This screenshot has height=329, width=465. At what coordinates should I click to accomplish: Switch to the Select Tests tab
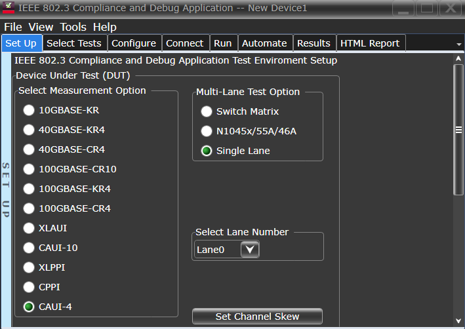pyautogui.click(x=74, y=43)
